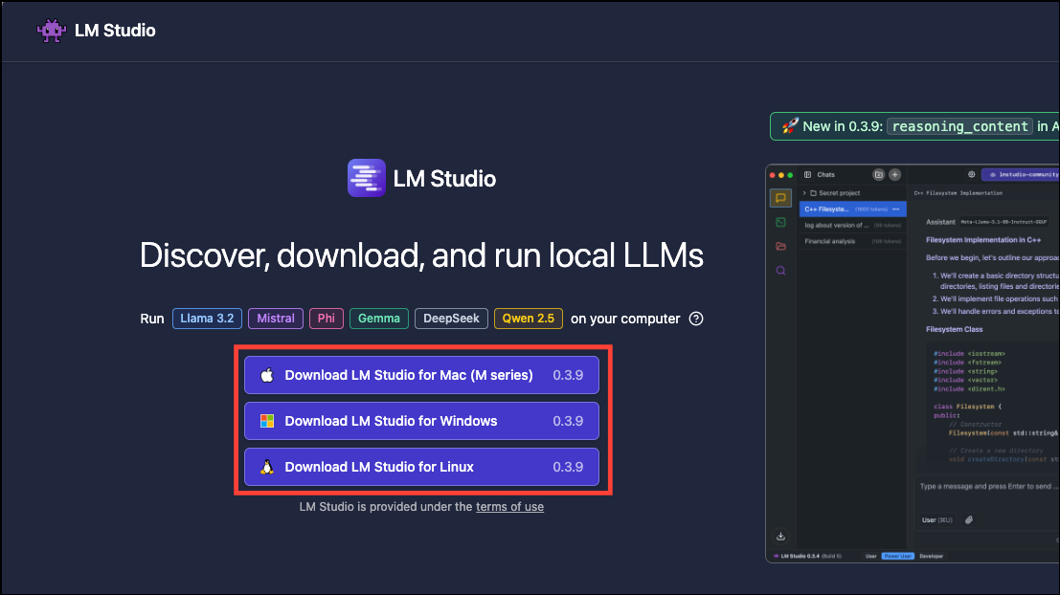1060x595 pixels.
Task: Download LM Studio for Linux
Action: [422, 467]
